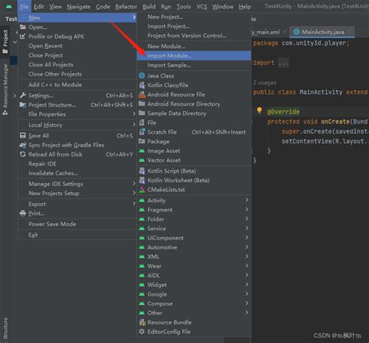Click the Sync Project with Gradle Files icon
This screenshot has width=369, height=343.
[x=23, y=145]
